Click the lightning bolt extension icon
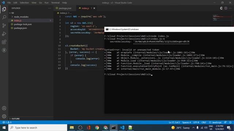Viewport: 234px width, 131px height. tap(4, 50)
